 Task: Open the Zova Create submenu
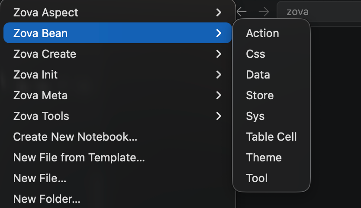point(117,54)
